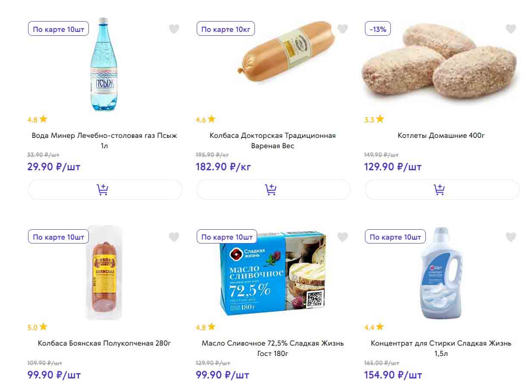Toggle favorite heart for Боянская sausage
Viewport: 525px width, 381px height.
(174, 237)
